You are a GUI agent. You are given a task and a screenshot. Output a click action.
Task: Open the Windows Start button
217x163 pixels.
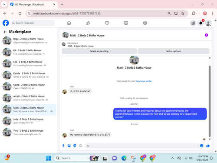[x=49, y=158]
